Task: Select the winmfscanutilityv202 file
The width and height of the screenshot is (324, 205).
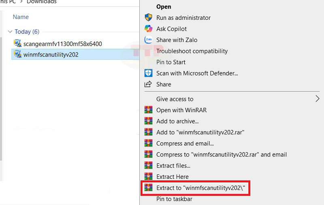Action: pos(51,55)
